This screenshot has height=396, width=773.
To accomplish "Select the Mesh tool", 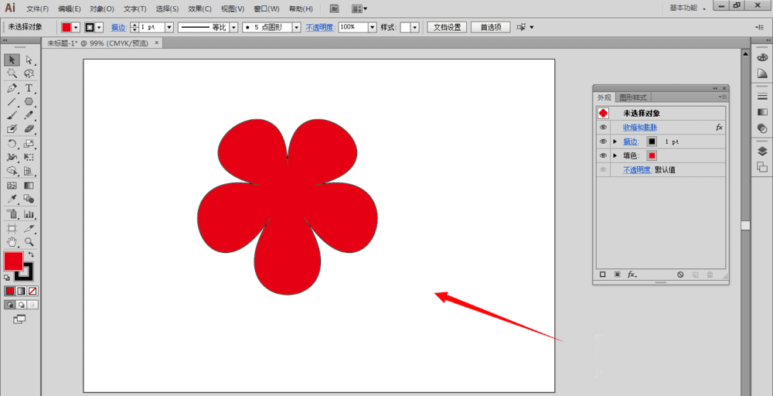I will [x=12, y=186].
